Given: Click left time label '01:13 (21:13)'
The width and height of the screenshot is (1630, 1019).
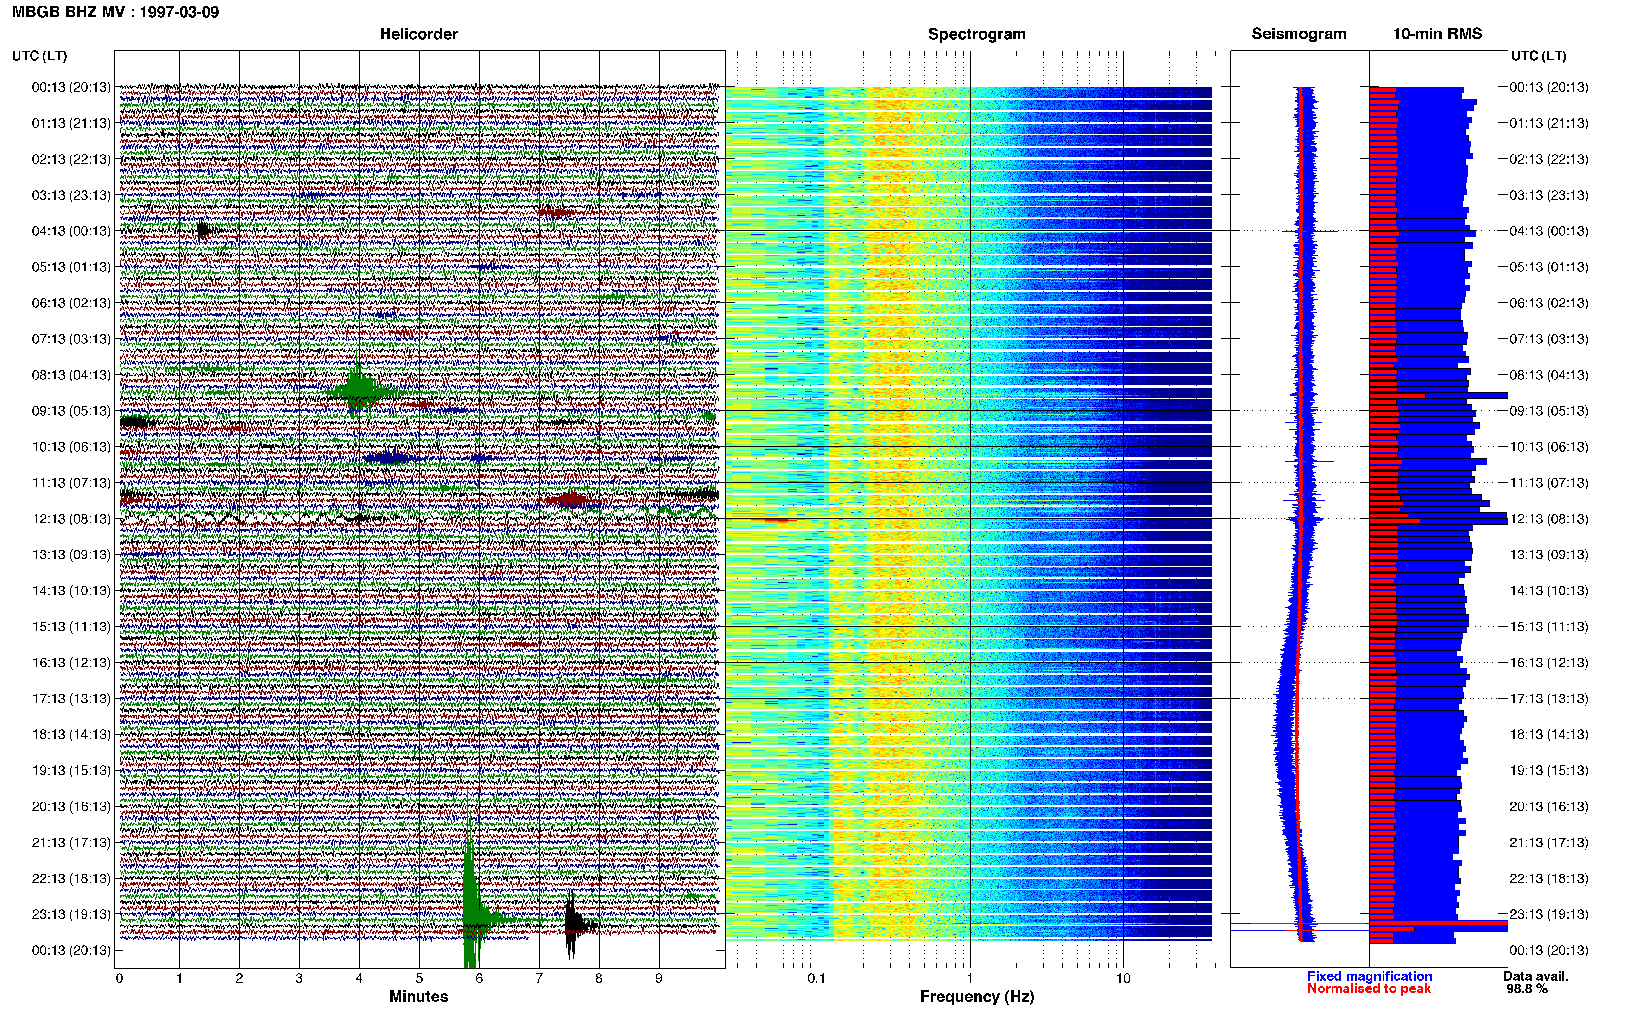Looking at the screenshot, I should (x=71, y=123).
